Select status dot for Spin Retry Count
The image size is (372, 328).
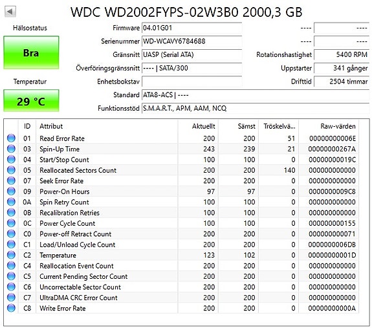pyautogui.click(x=11, y=202)
